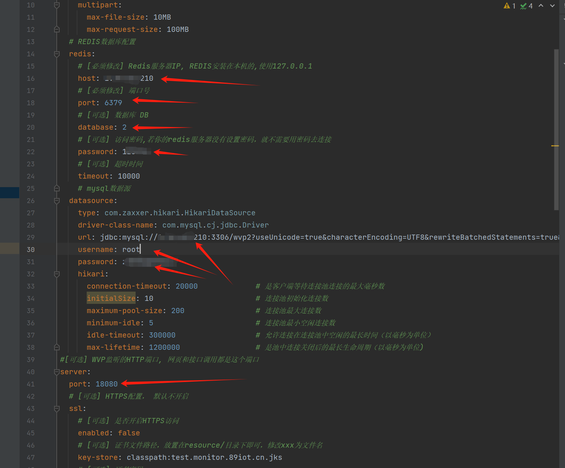
Task: Click the comment mentioning 127.0.0.1
Action: tap(195, 66)
